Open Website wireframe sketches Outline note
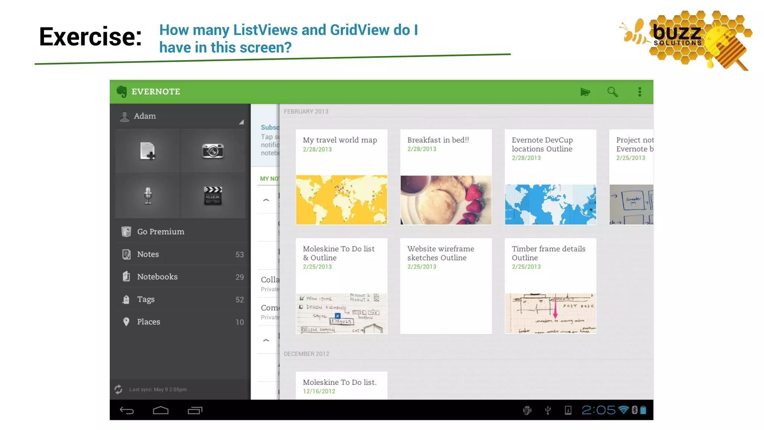 coord(446,286)
